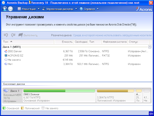Select the Диск 1 disk panel

12,95
